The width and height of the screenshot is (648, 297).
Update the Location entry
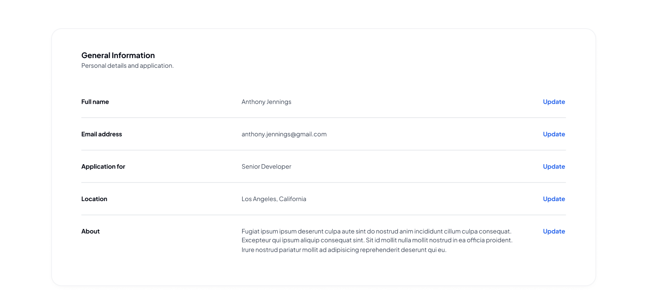click(x=554, y=199)
